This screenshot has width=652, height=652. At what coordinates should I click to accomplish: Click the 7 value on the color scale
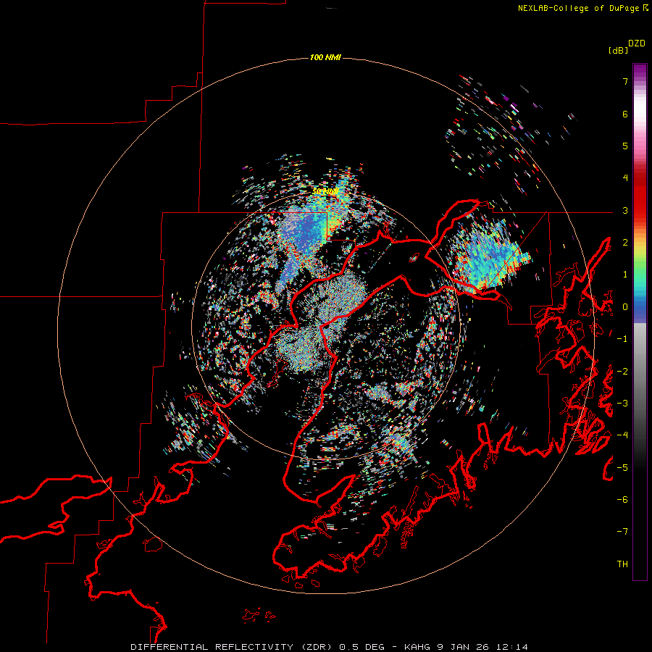(x=625, y=81)
